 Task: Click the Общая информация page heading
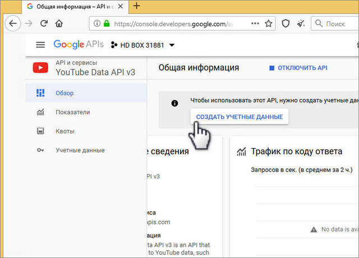(199, 67)
